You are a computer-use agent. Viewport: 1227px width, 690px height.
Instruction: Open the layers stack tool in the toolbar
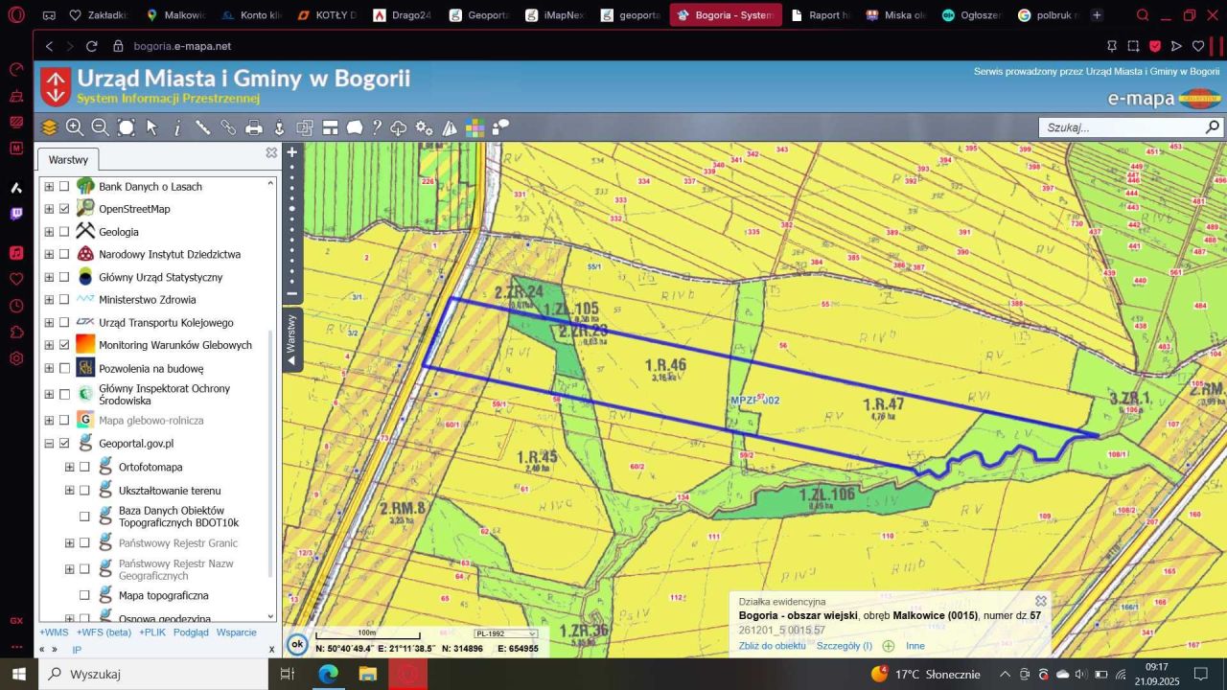(x=50, y=127)
